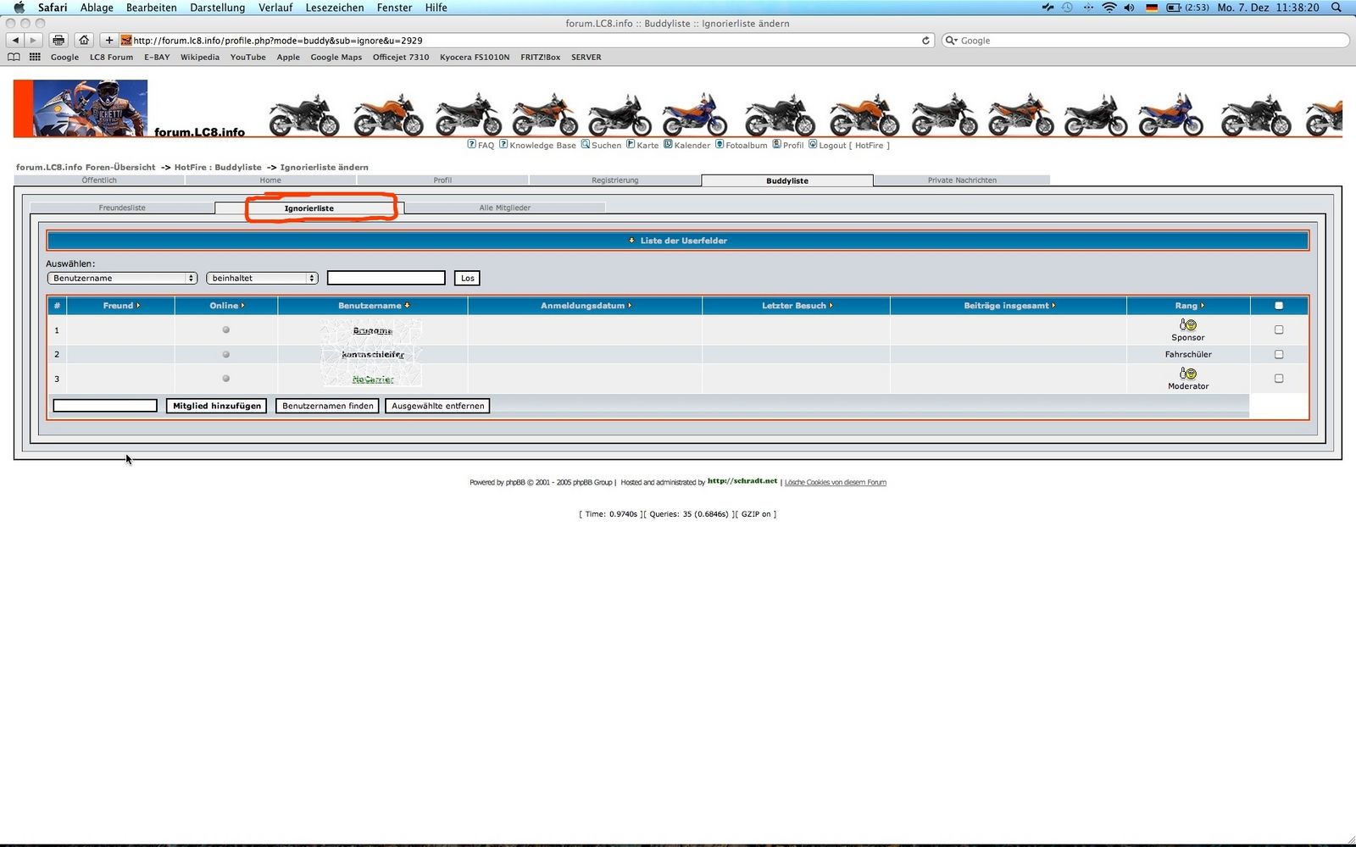Switch to the Freundesliste tab
This screenshot has height=847, width=1356.
click(122, 208)
